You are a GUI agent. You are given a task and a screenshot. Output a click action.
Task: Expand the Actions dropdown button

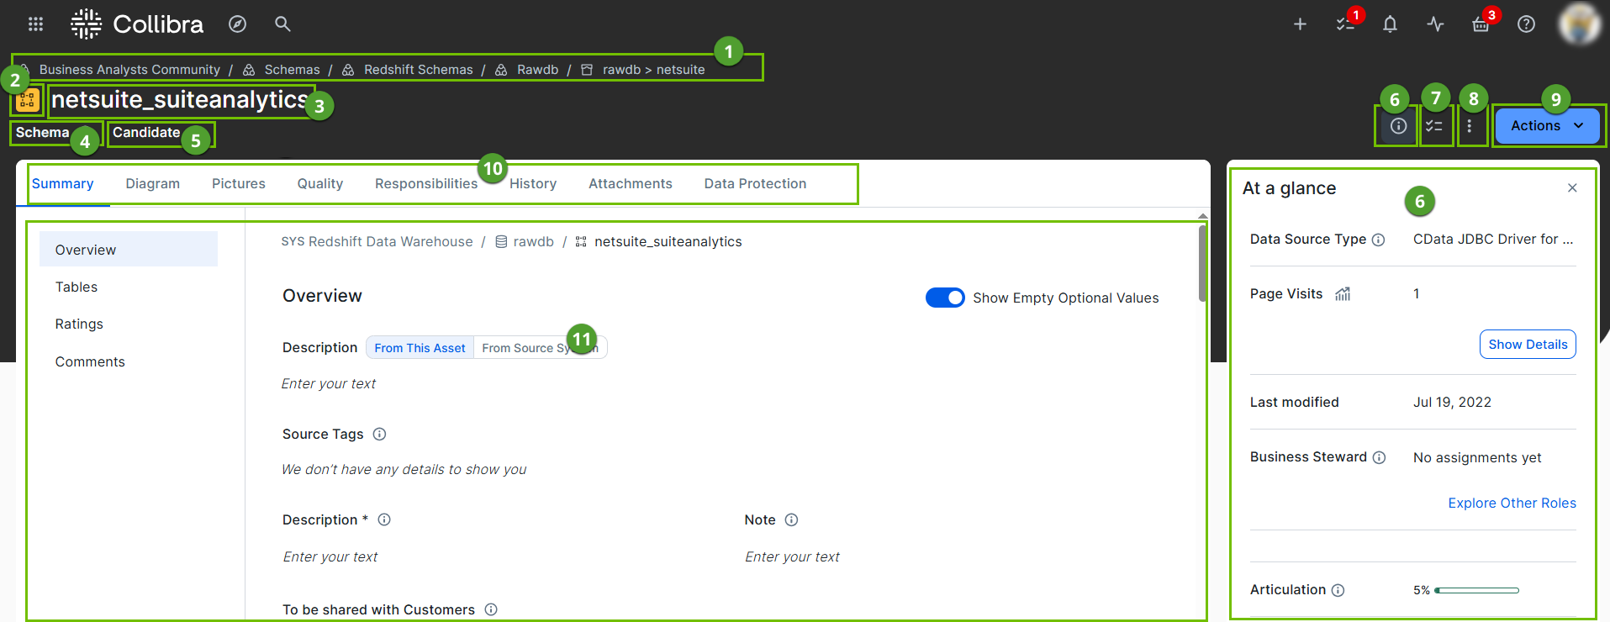pyautogui.click(x=1547, y=126)
